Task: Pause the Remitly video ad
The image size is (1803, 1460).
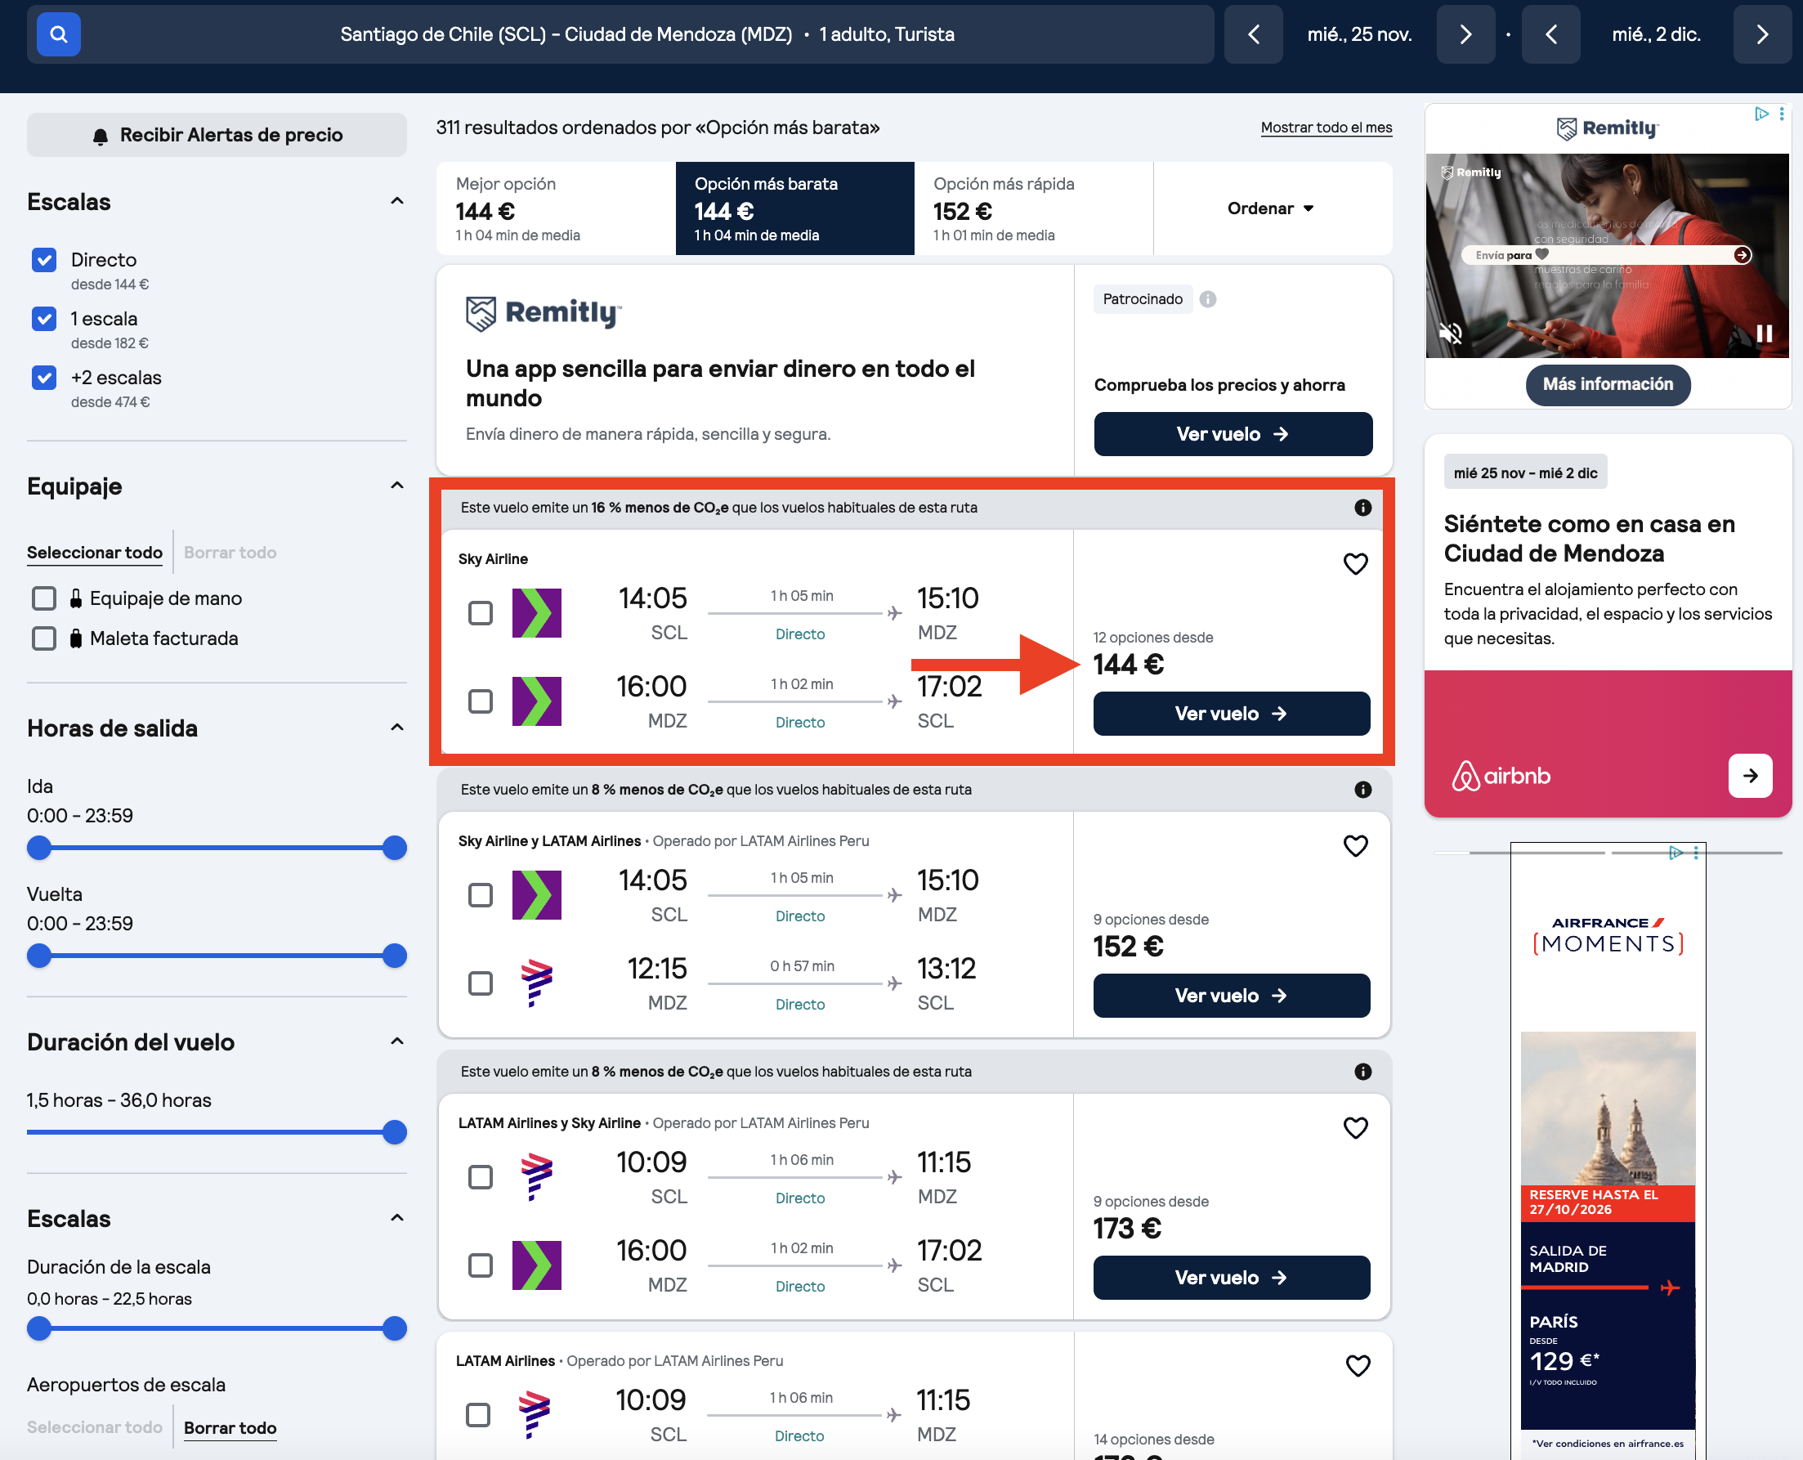Action: [1764, 333]
